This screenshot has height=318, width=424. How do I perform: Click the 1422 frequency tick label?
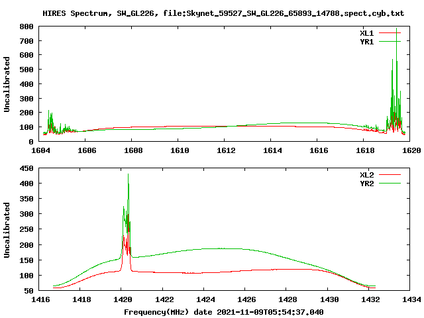[x=164, y=299]
